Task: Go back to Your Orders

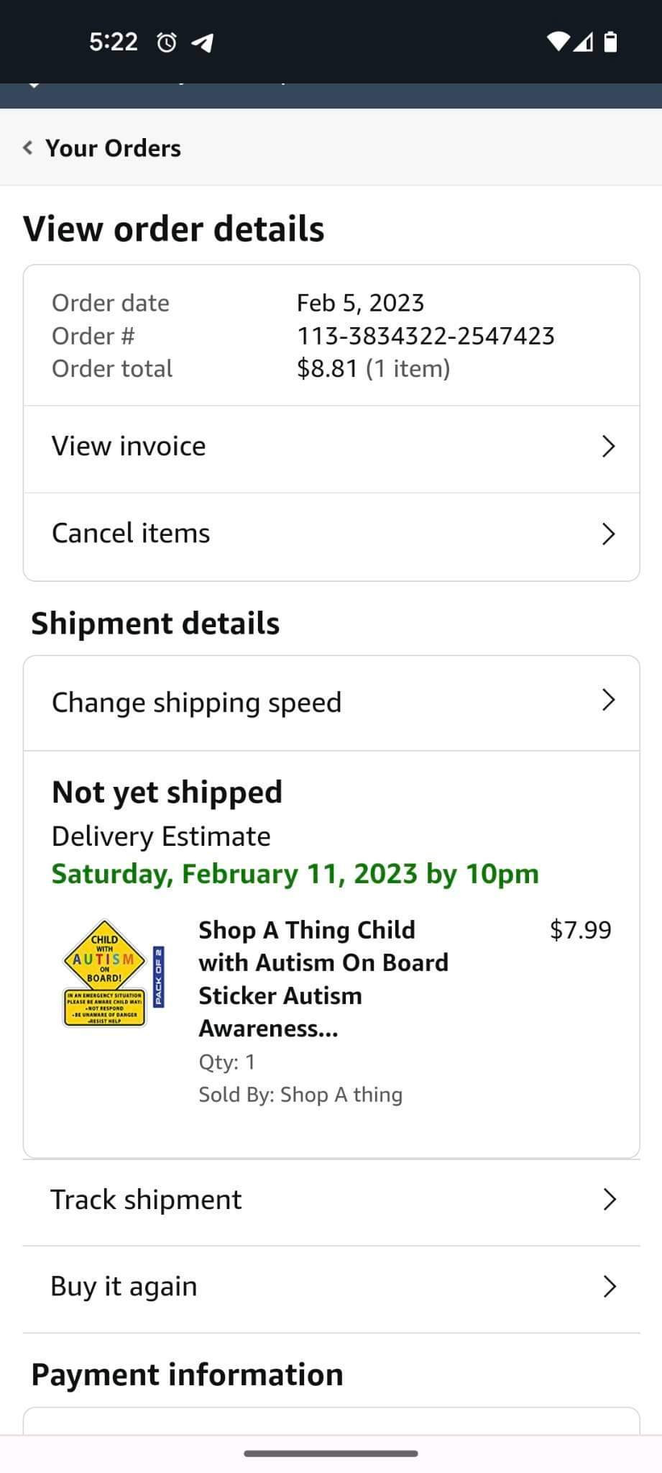Action: tap(113, 148)
